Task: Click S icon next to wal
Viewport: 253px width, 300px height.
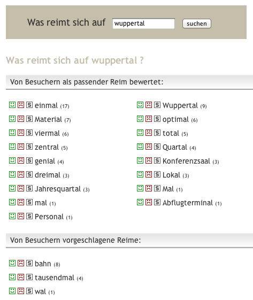Action: (29, 291)
